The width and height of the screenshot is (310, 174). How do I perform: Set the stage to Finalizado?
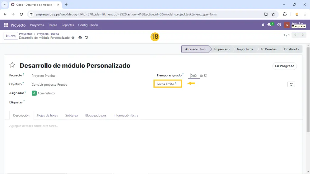click(x=291, y=49)
